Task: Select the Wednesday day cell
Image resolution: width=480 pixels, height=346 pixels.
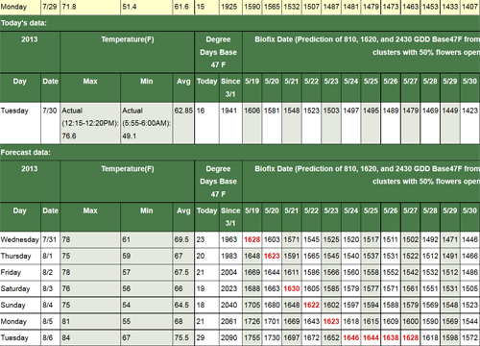Action: [20, 239]
